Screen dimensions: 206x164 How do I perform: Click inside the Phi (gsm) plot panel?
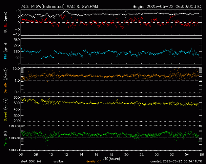point(112,51)
